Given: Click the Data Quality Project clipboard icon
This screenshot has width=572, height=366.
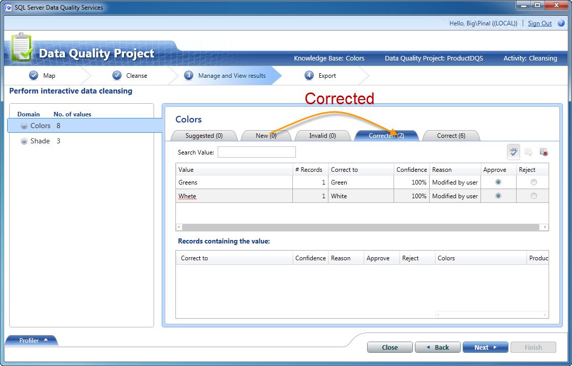Looking at the screenshot, I should click(x=22, y=47).
